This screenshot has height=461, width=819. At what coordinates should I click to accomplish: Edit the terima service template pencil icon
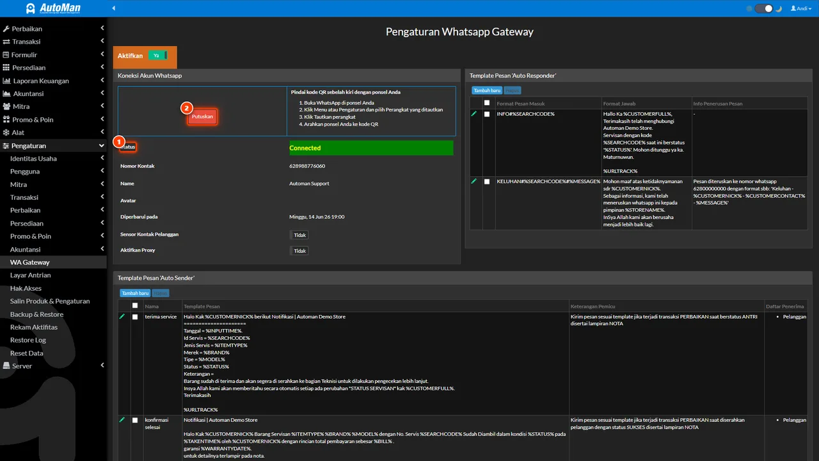122,316
